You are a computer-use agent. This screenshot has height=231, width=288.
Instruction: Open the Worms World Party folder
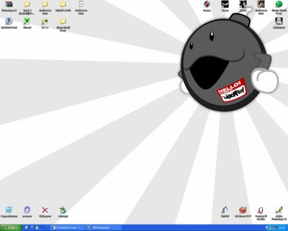(x=63, y=22)
